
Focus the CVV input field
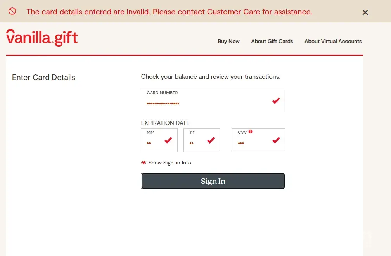tap(252, 143)
